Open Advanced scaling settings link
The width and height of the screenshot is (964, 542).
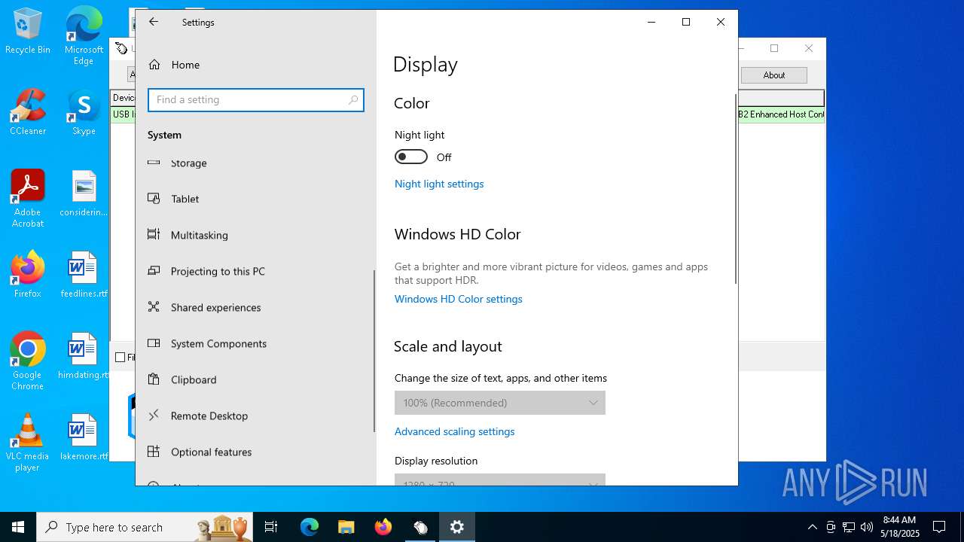tap(454, 431)
